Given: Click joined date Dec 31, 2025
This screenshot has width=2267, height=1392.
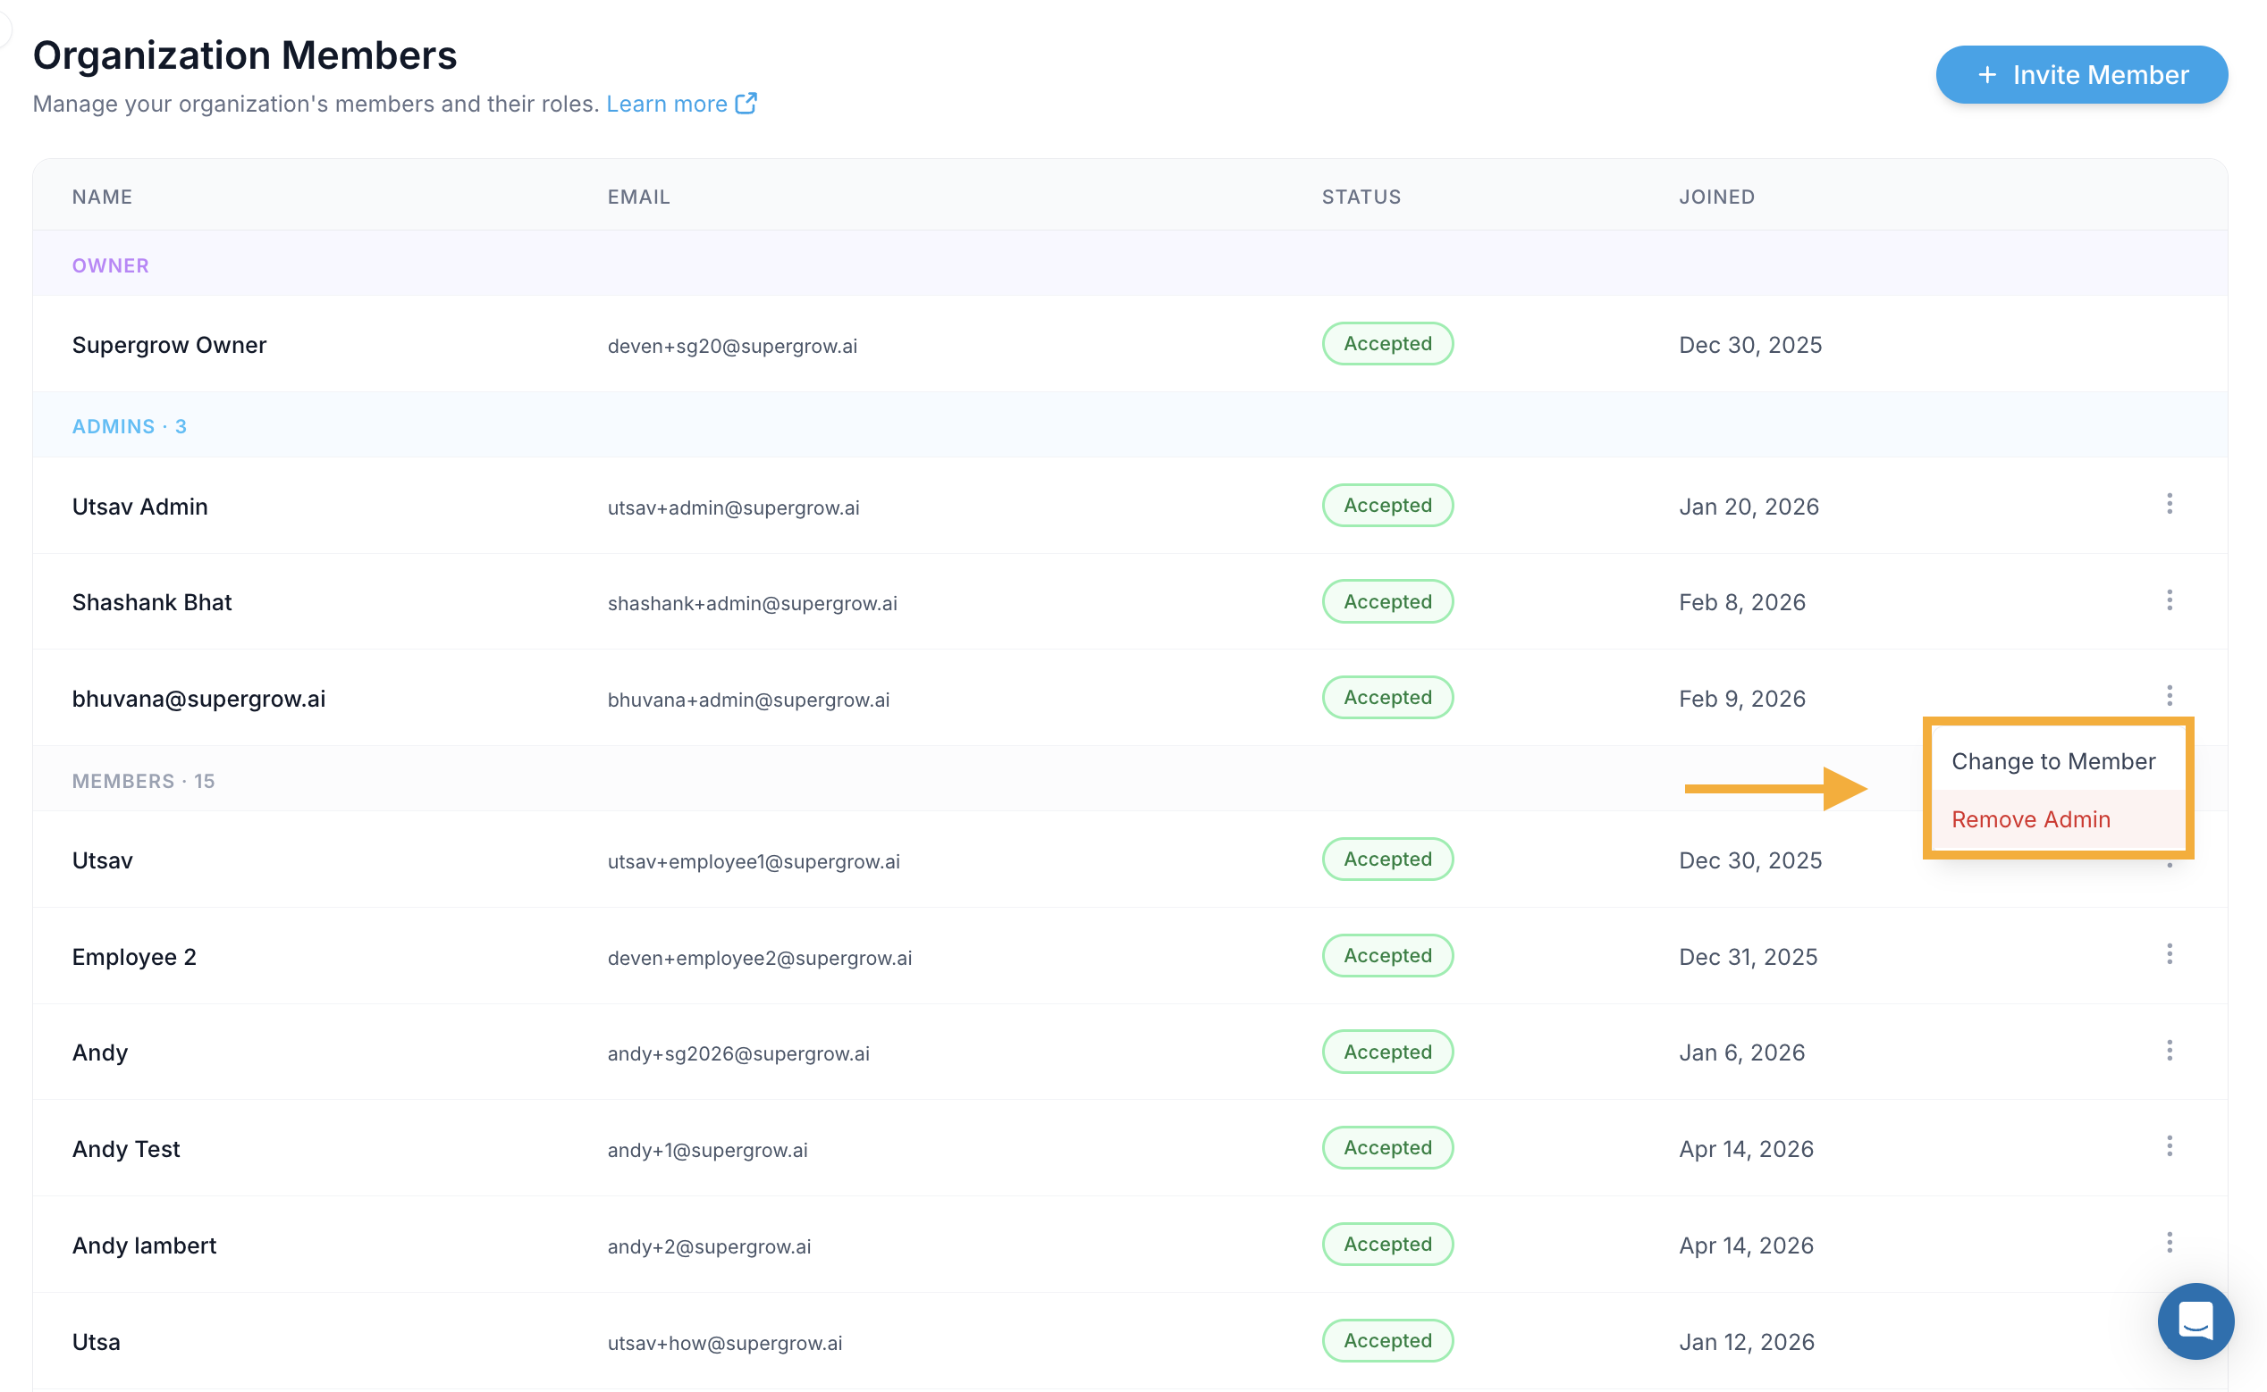Looking at the screenshot, I should 1748,957.
